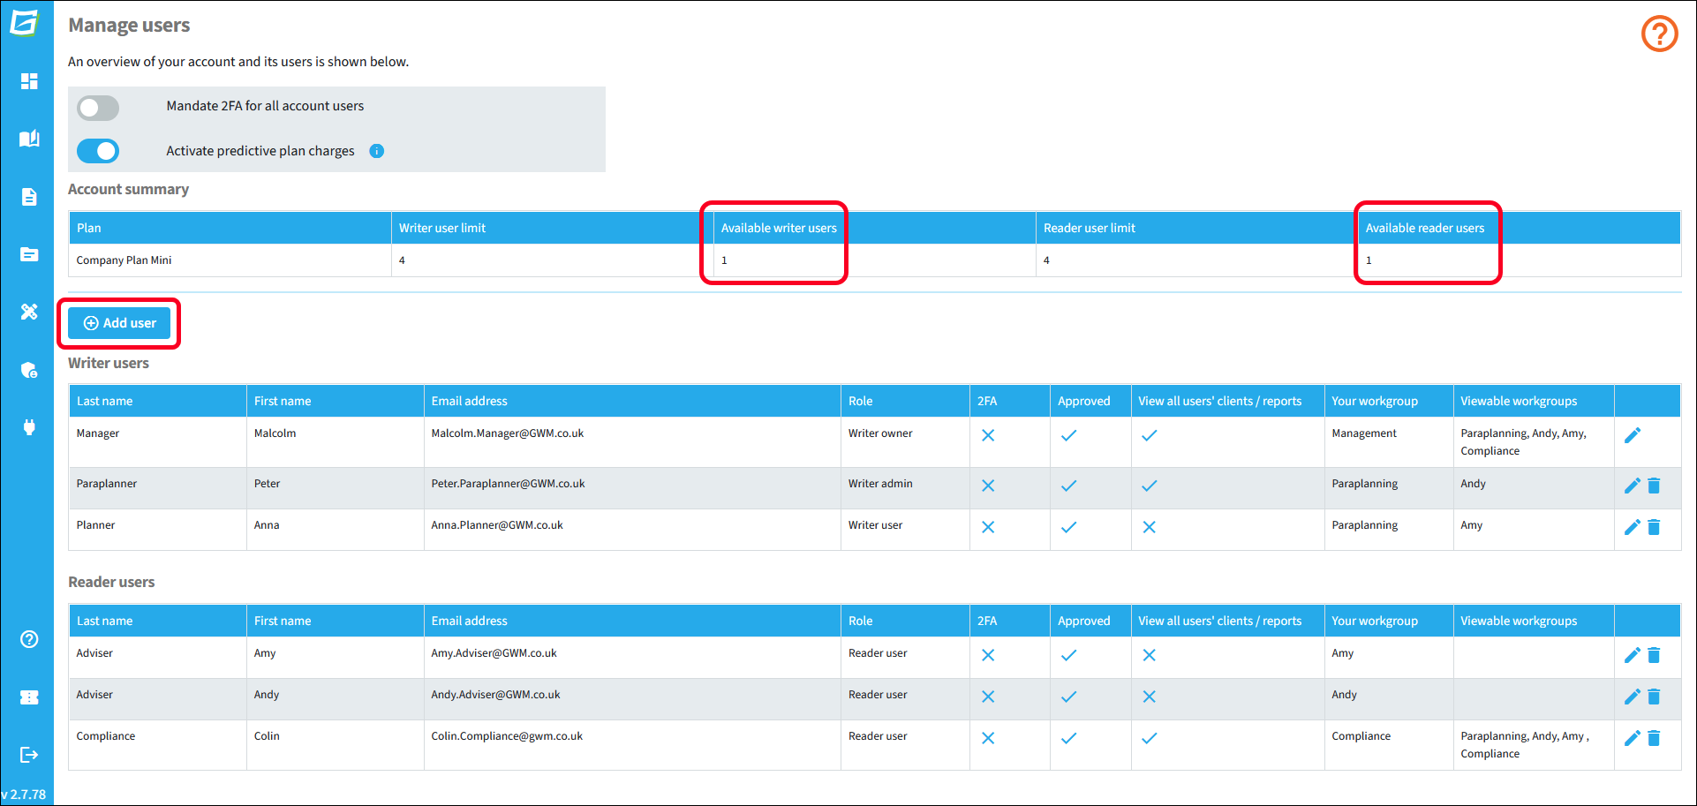Click the Writer user role cell
This screenshot has height=806, width=1697.
click(x=905, y=530)
